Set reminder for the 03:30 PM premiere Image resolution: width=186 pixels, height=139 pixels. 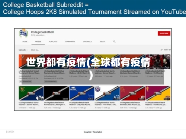[25, 82]
